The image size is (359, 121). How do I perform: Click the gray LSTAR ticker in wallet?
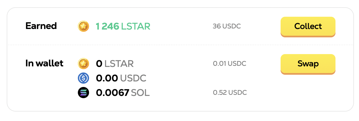tap(119, 64)
